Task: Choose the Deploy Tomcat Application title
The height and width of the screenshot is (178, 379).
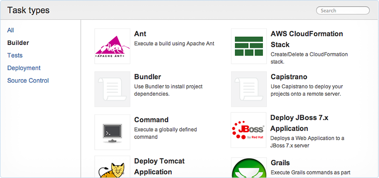Action: (x=159, y=166)
